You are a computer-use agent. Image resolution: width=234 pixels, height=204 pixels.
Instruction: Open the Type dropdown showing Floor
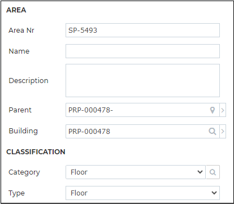(142, 193)
